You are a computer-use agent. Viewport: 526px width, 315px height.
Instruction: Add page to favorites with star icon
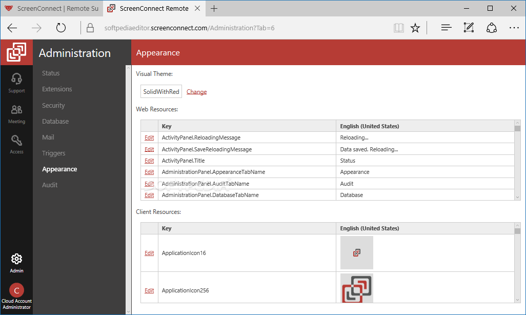pyautogui.click(x=415, y=28)
